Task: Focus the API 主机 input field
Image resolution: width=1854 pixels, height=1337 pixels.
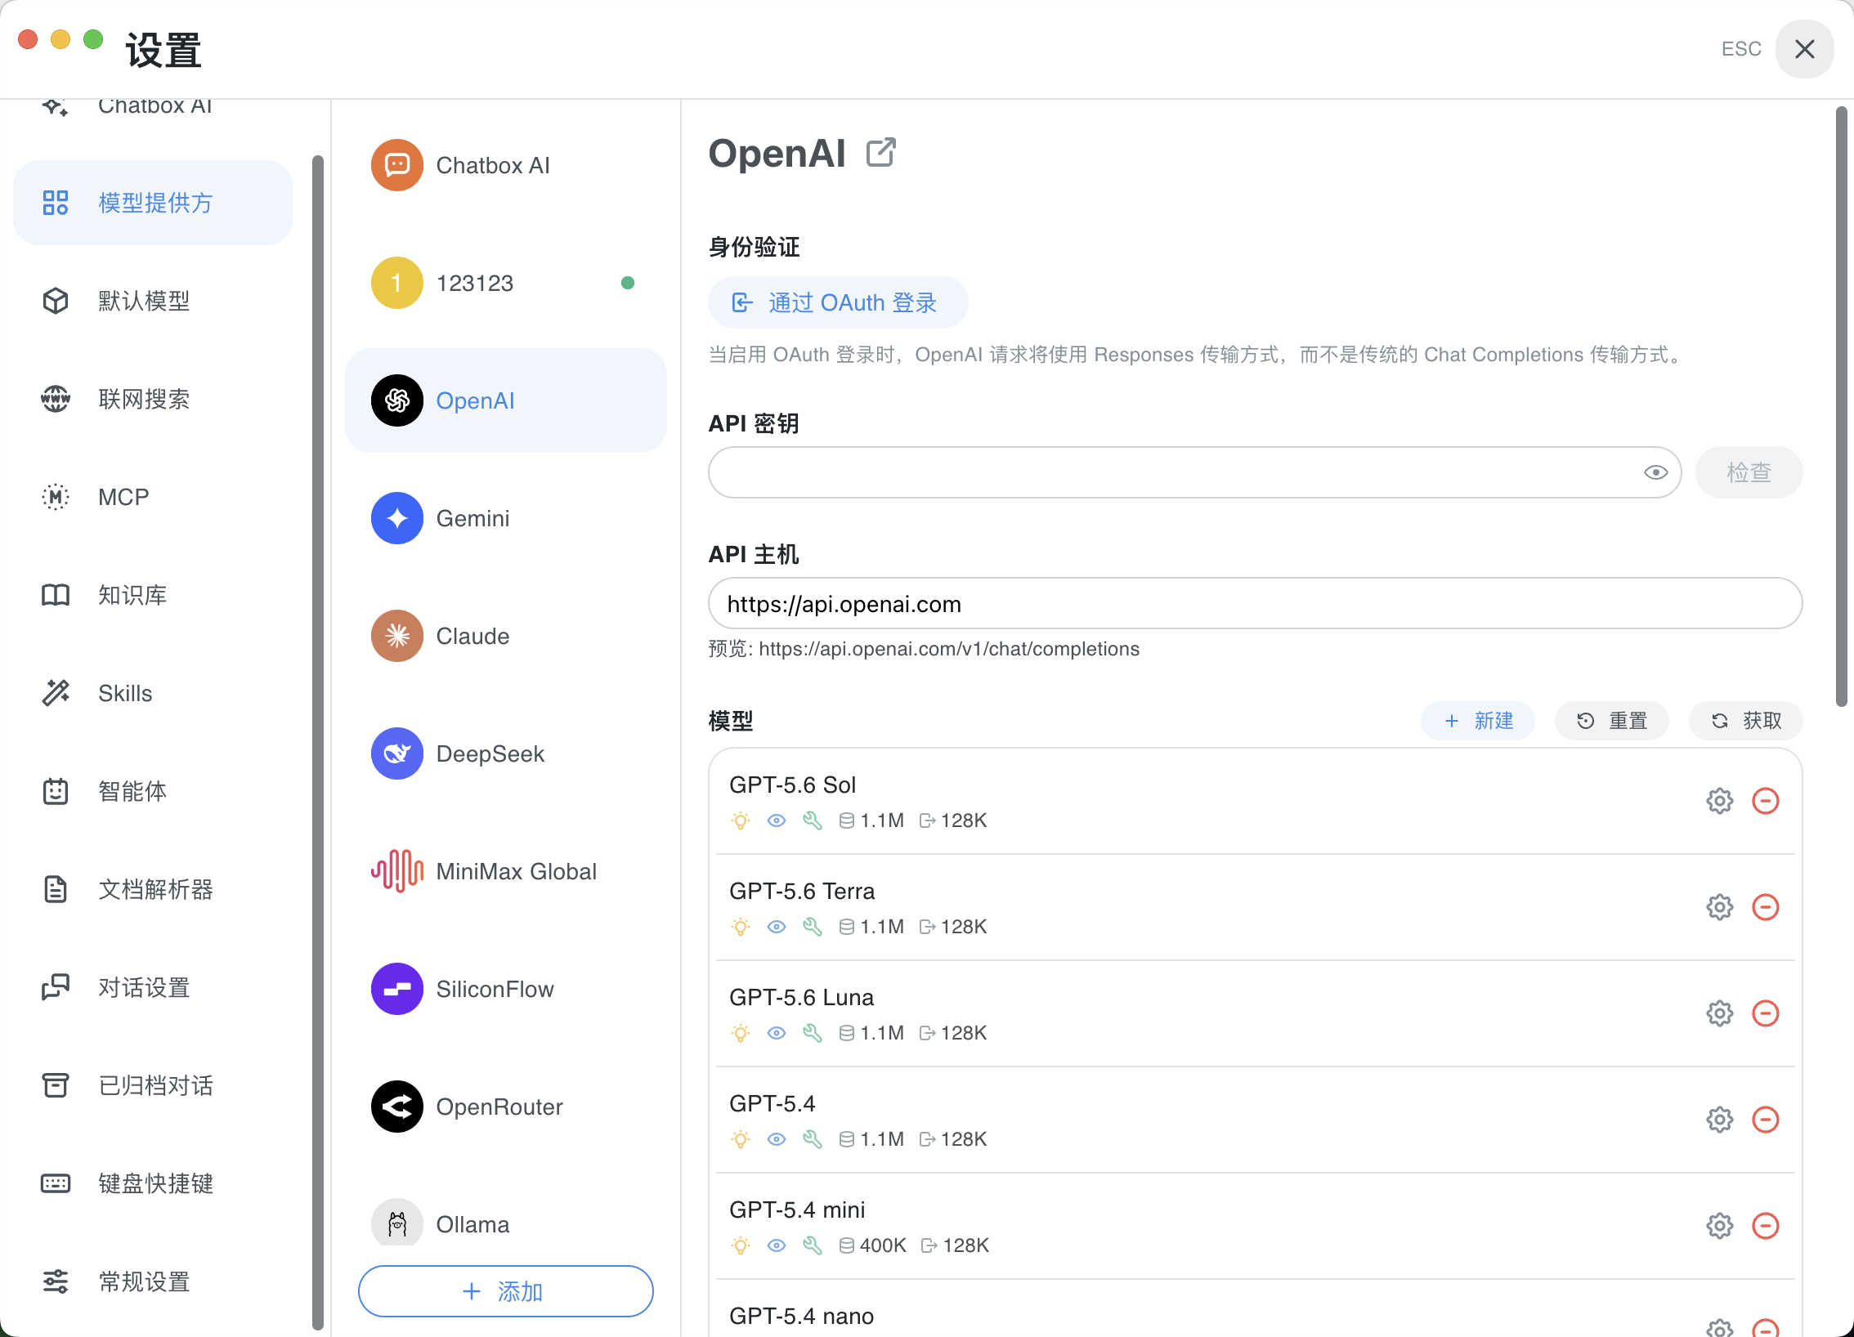Action: point(1256,603)
